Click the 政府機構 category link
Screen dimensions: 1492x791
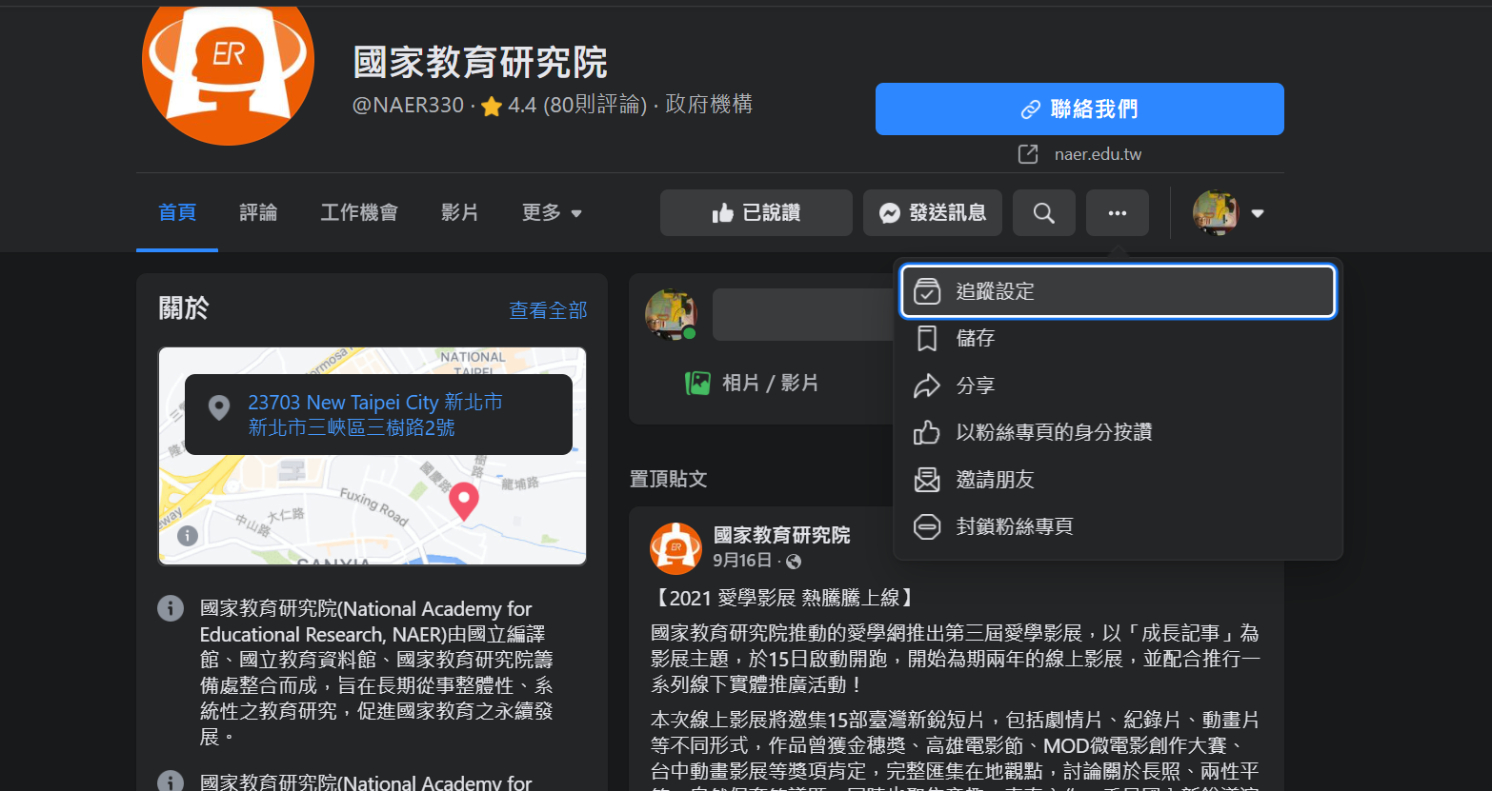pyautogui.click(x=709, y=104)
